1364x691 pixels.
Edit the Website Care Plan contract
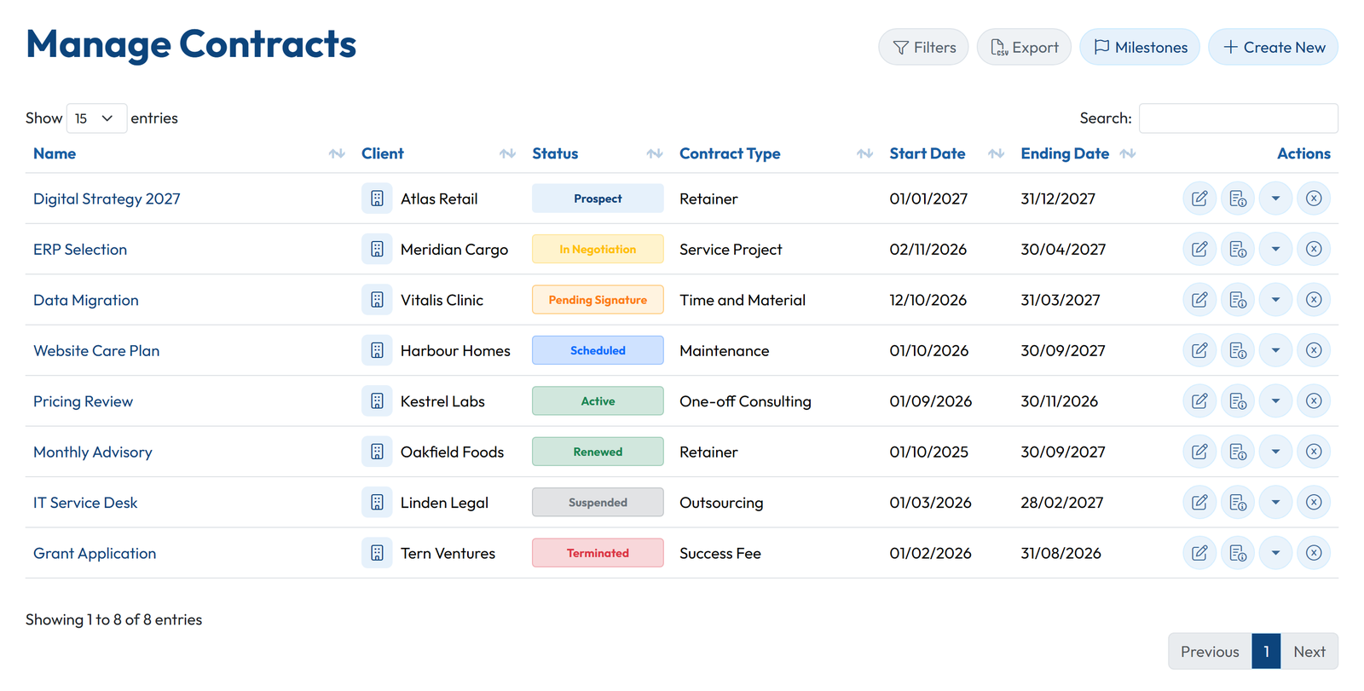pos(1199,350)
